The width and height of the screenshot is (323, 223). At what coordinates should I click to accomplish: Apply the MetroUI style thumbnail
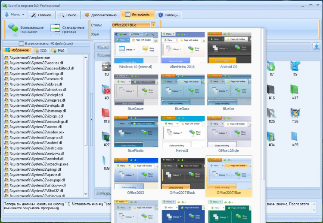pos(183,134)
